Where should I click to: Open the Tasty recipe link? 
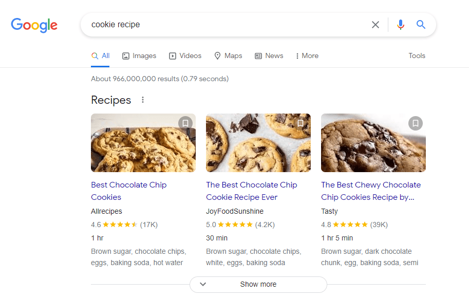(x=371, y=191)
